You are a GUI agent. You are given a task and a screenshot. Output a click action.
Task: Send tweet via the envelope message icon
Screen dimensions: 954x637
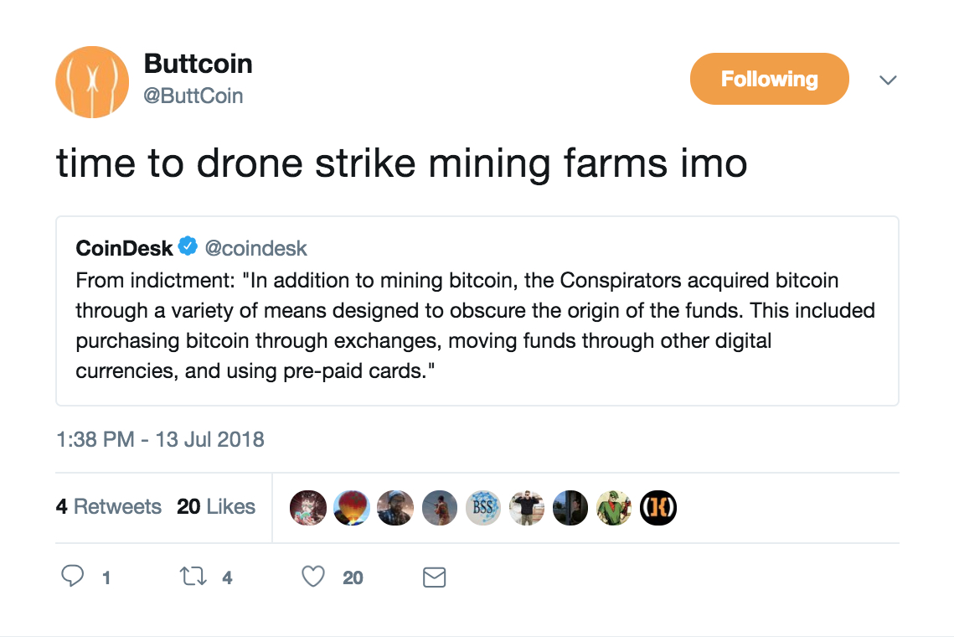click(434, 577)
